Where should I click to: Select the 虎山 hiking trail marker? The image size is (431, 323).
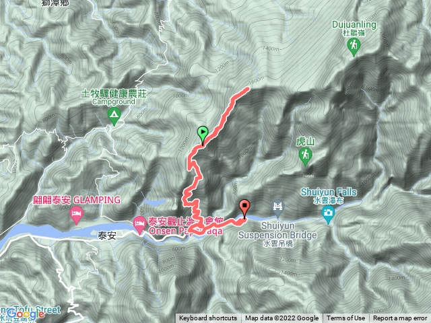coord(305,157)
